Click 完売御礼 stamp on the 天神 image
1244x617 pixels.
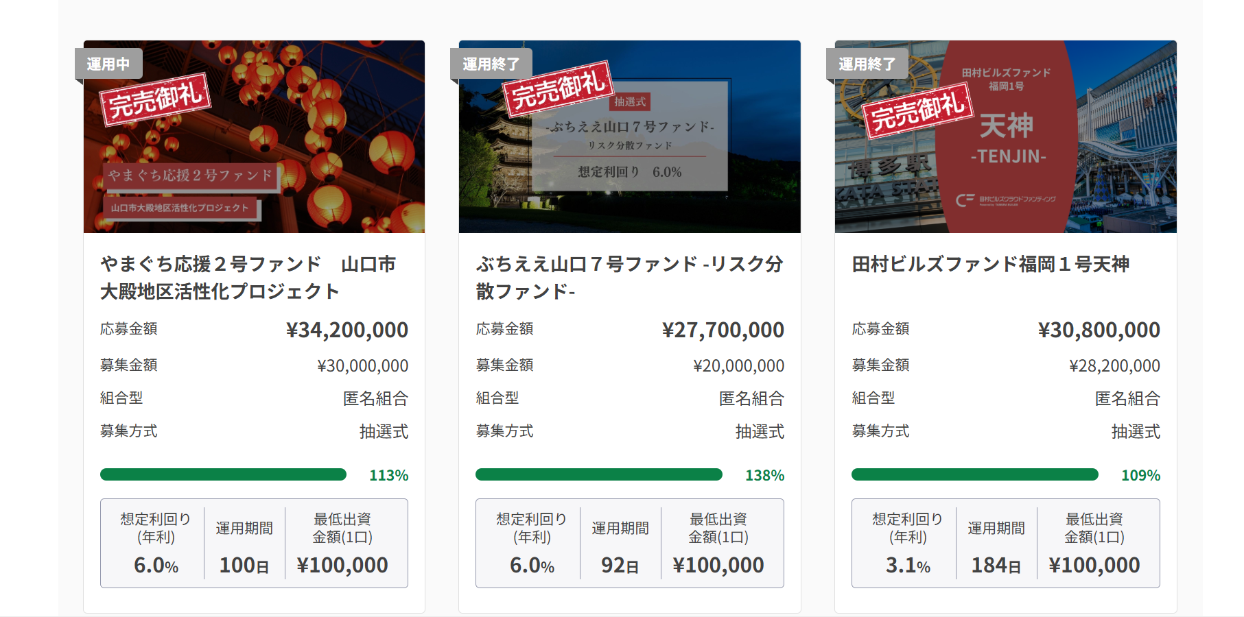917,111
